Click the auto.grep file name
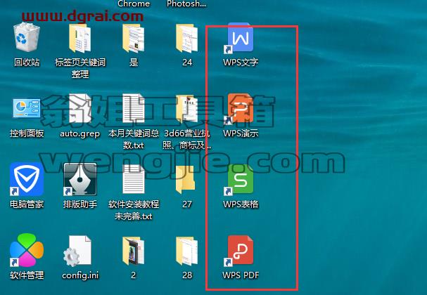 click(79, 133)
